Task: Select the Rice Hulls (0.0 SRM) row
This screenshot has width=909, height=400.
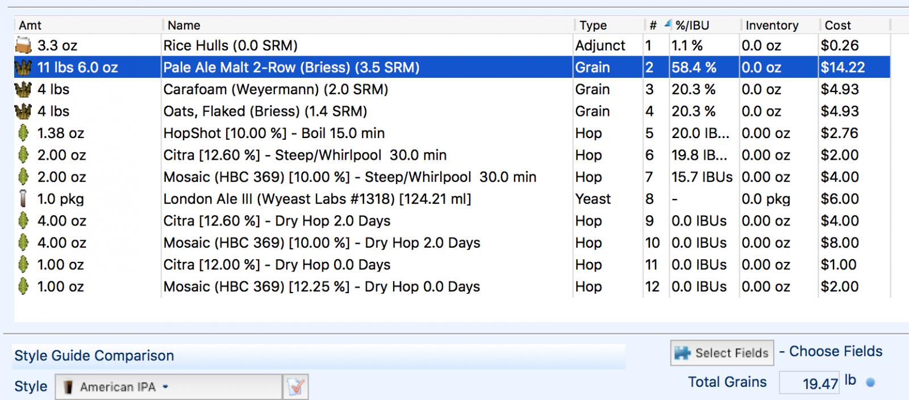Action: pos(452,45)
